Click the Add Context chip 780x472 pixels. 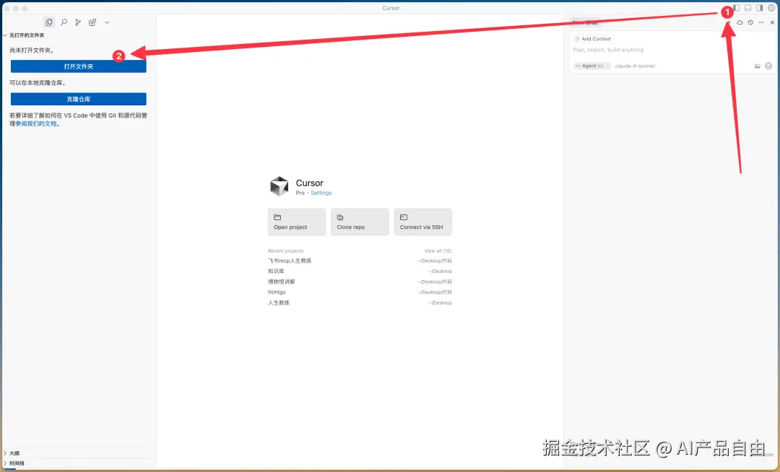coord(593,39)
